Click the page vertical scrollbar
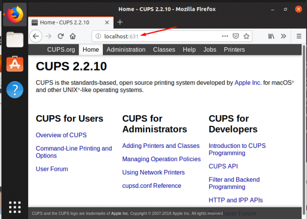The height and width of the screenshot is (219, 307). point(304,131)
